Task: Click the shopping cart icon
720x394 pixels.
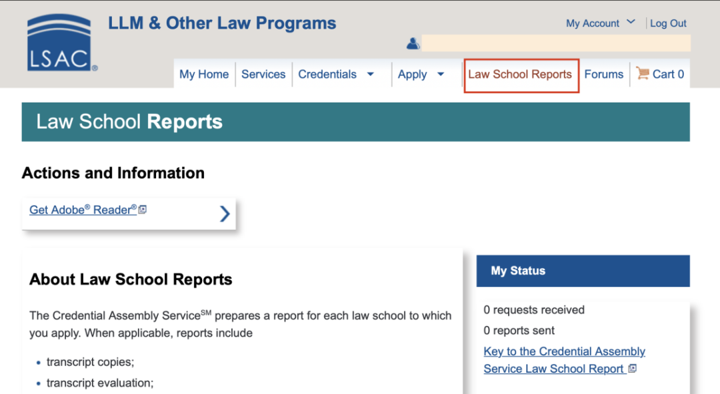Action: coord(643,73)
